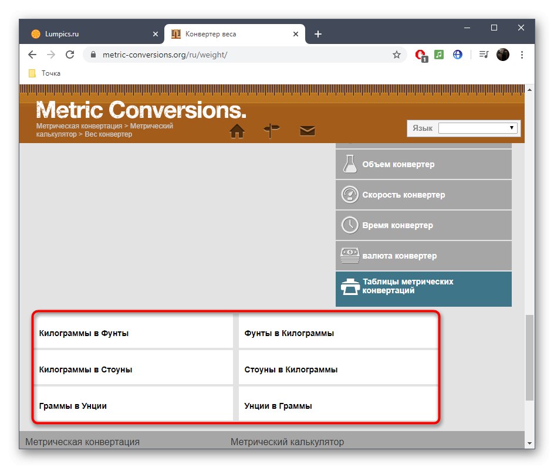Open Фунты в Килограммы converter
Image resolution: width=554 pixels, height=468 pixels.
coord(338,331)
